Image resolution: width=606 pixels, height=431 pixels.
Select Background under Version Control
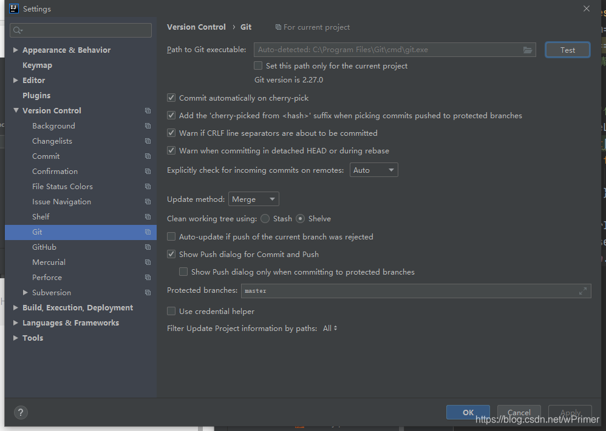pos(53,126)
